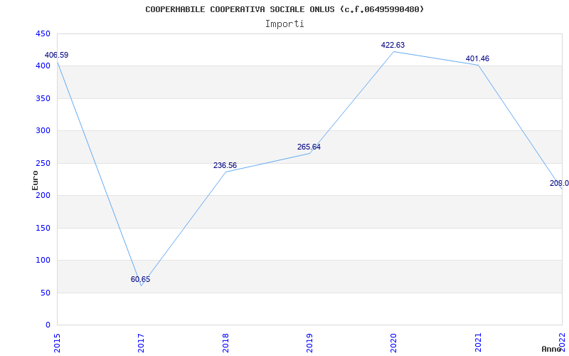
Task: Click the 450 y-axis tick label
Action: pos(43,34)
